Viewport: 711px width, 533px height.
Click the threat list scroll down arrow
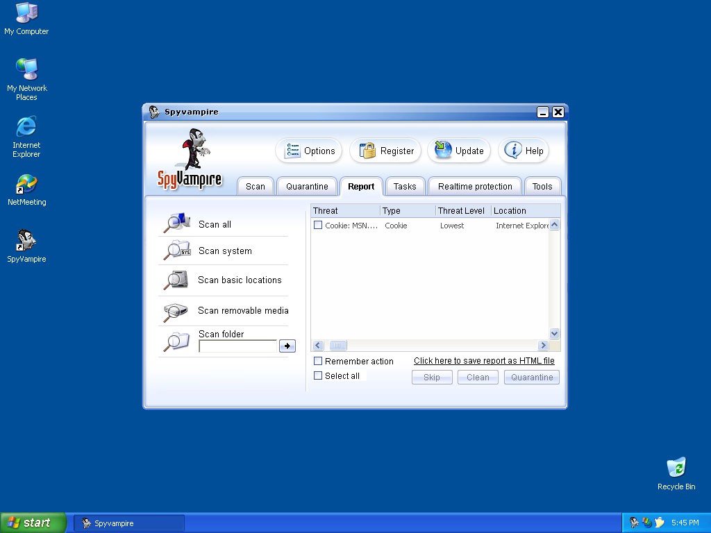click(554, 334)
